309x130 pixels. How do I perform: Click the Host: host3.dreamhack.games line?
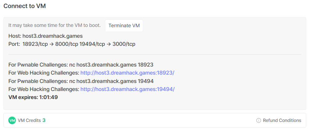(x=45, y=36)
